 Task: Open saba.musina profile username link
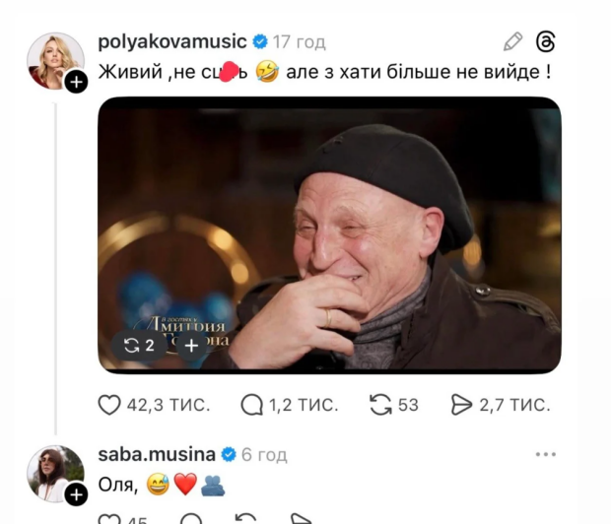pyautogui.click(x=157, y=454)
